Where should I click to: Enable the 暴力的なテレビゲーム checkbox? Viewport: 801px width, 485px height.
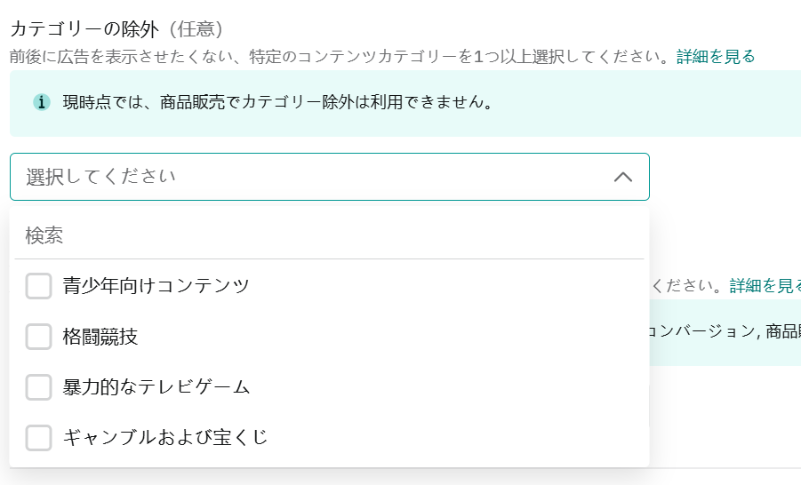39,387
